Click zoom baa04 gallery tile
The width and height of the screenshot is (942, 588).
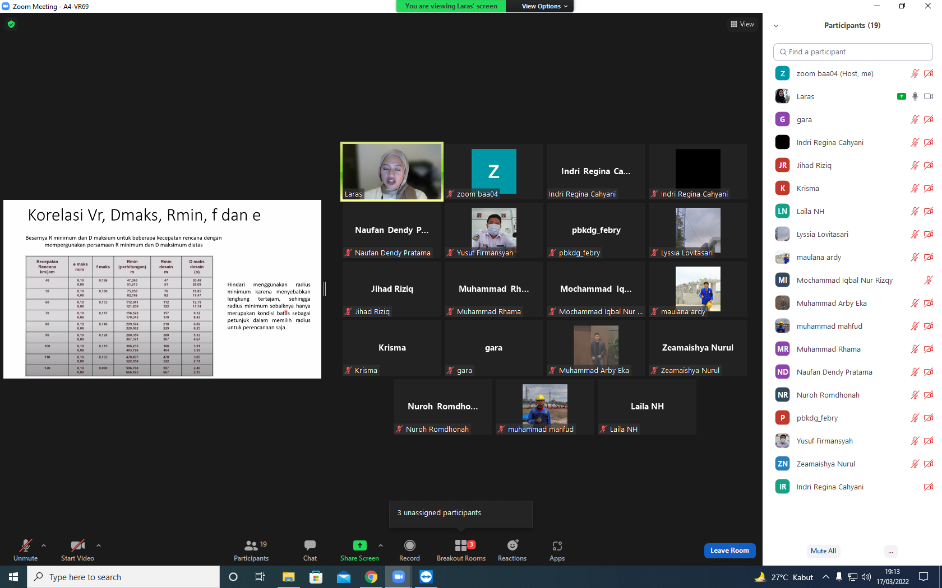pyautogui.click(x=493, y=171)
